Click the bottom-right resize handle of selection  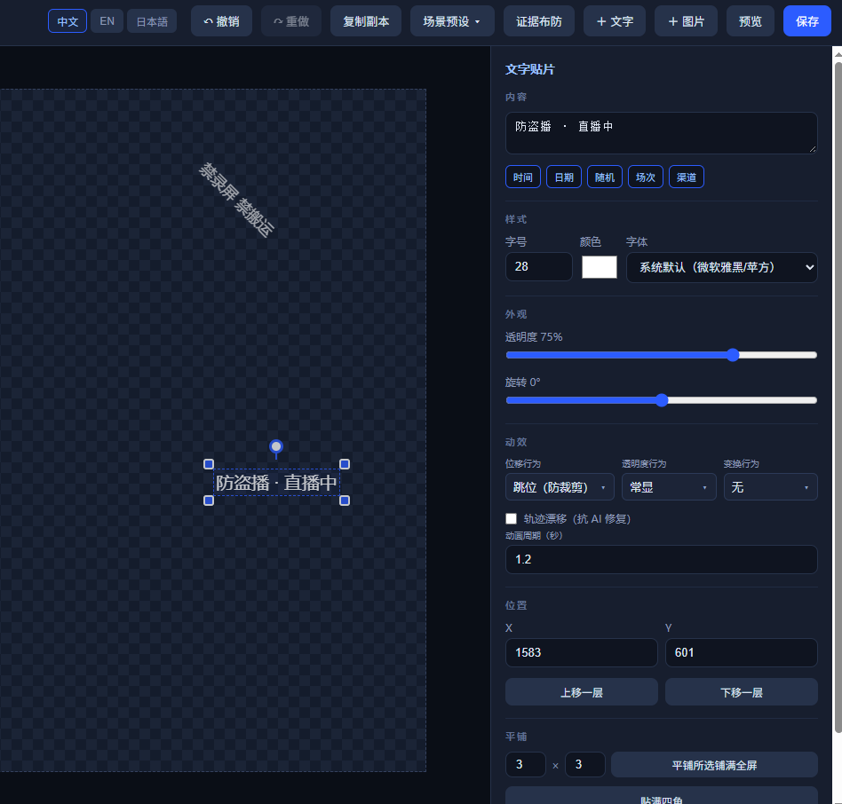pos(345,501)
